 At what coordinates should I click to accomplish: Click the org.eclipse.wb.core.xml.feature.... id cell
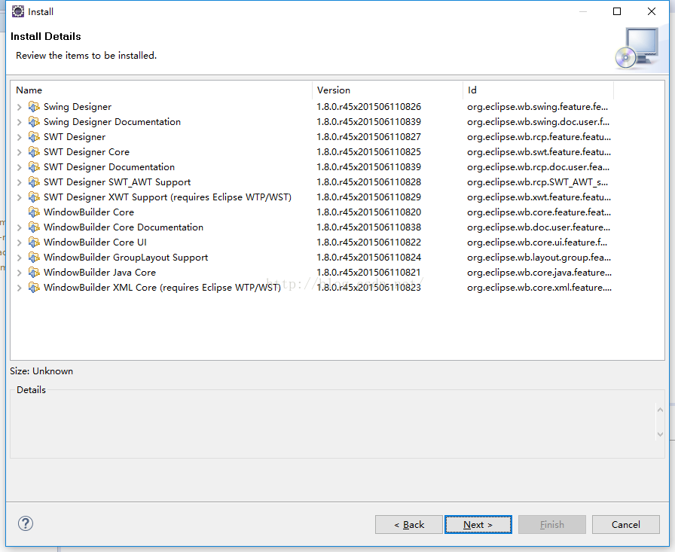[539, 288]
